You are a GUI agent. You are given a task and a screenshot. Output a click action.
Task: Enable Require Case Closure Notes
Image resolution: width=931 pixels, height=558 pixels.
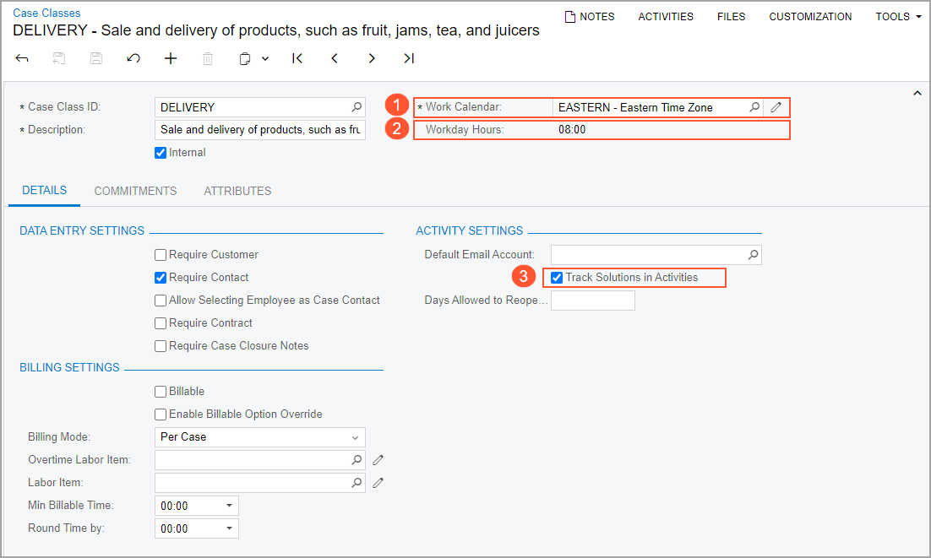pyautogui.click(x=161, y=346)
